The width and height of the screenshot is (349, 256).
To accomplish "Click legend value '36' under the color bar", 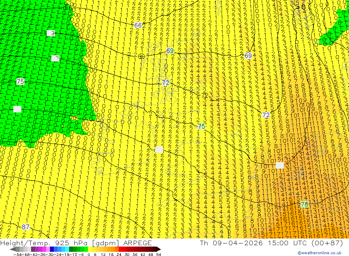I will pyautogui.click(x=135, y=255).
